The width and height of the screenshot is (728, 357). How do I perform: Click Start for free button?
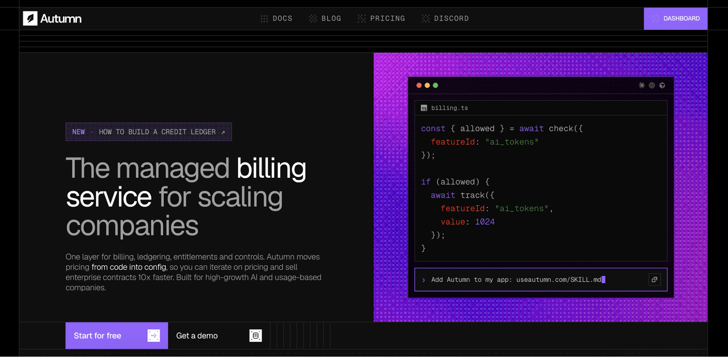point(117,336)
